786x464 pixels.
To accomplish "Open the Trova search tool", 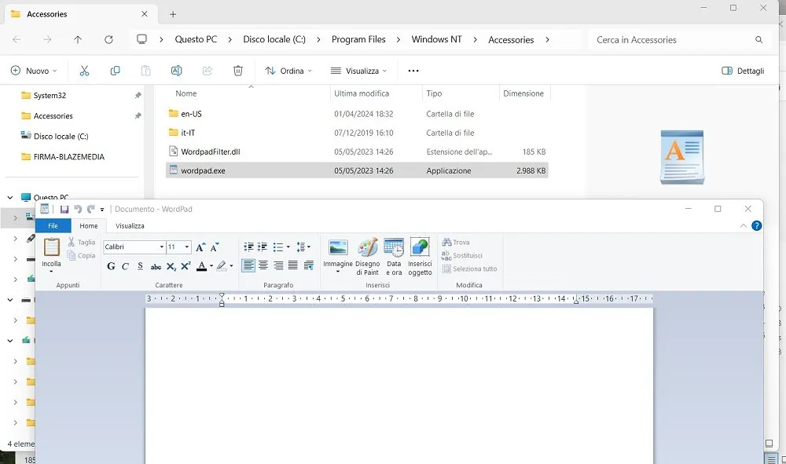I will coord(454,242).
